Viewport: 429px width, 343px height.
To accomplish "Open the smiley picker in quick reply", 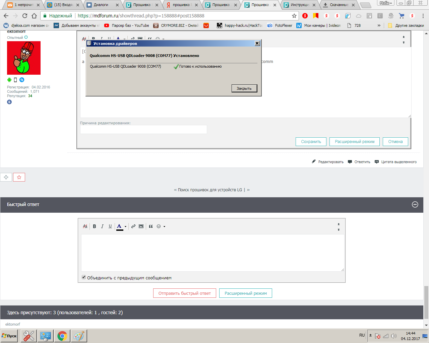I will pyautogui.click(x=159, y=226).
